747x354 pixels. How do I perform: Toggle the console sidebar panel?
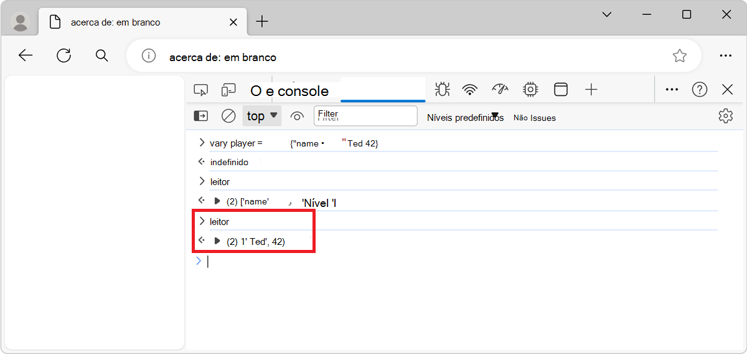click(201, 116)
